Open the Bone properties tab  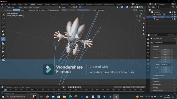(x=148, y=77)
